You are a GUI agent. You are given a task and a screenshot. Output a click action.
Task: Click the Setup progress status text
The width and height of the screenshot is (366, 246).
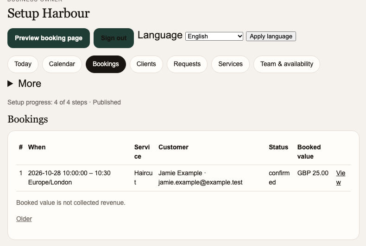click(x=64, y=102)
